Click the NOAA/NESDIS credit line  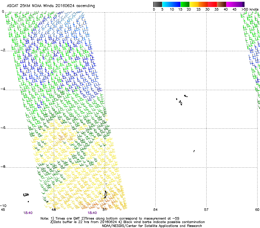152,226
